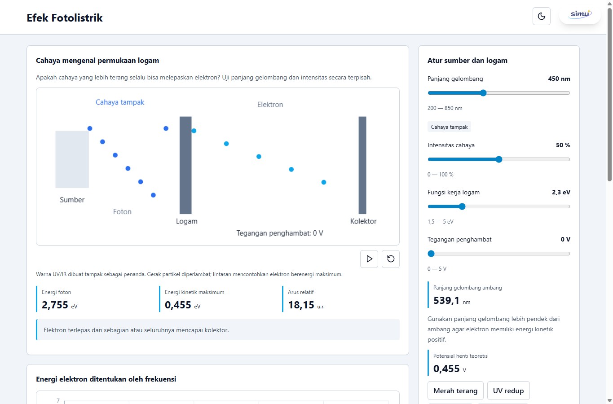Adjust the Intensitas cahaya slider
Image resolution: width=613 pixels, height=404 pixels.
(x=498, y=159)
